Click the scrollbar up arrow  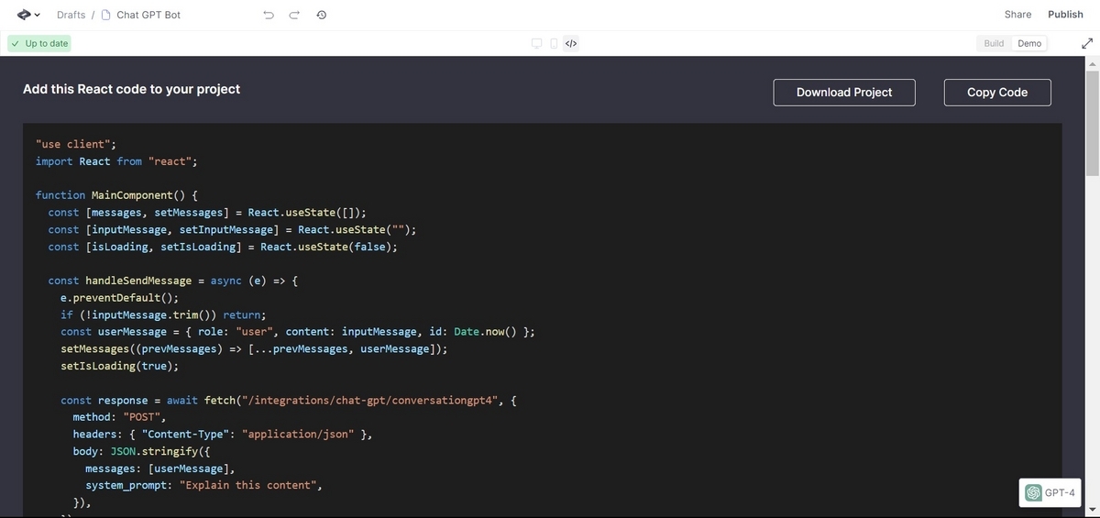click(1092, 64)
